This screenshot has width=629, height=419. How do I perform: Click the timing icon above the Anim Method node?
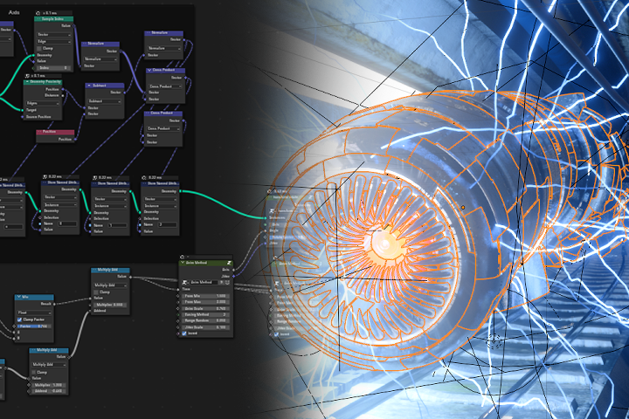click(182, 257)
